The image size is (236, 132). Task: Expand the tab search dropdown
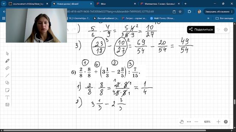coord(4,4)
